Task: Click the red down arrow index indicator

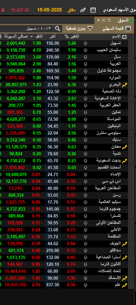Action: click(x=3, y=10)
